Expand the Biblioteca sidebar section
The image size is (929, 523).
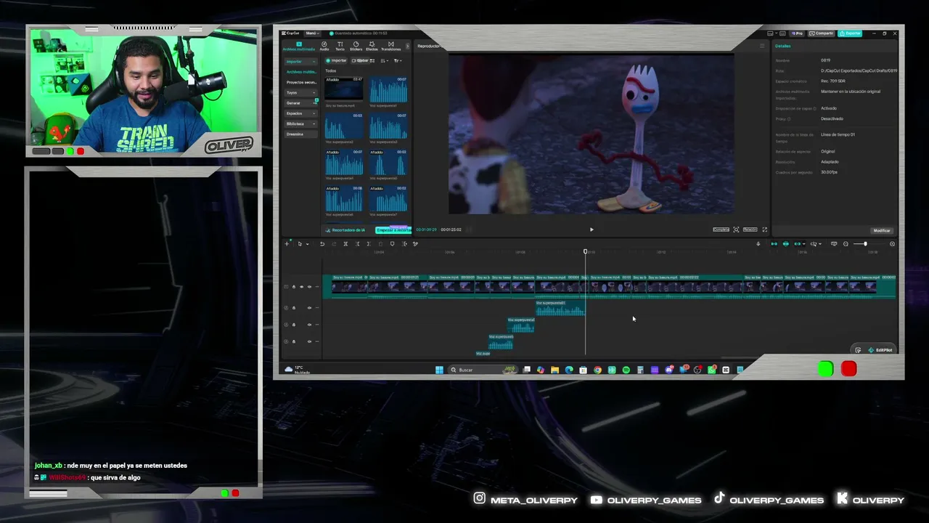coord(300,123)
